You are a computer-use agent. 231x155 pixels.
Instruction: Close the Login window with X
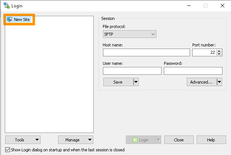click(x=223, y=6)
